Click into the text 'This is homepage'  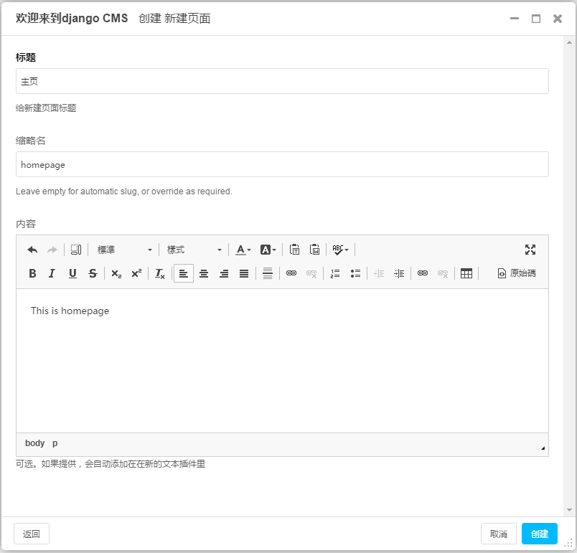click(x=70, y=311)
